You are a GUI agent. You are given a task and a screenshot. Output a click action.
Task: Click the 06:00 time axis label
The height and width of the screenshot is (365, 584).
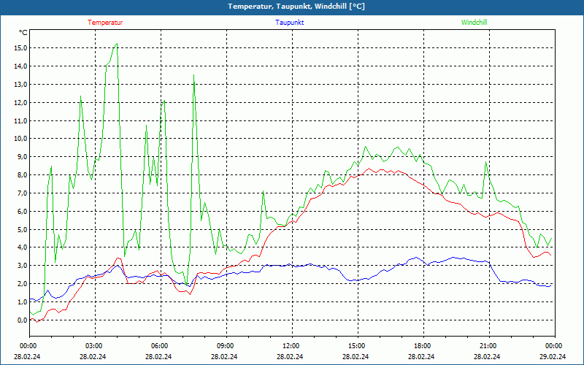160,346
